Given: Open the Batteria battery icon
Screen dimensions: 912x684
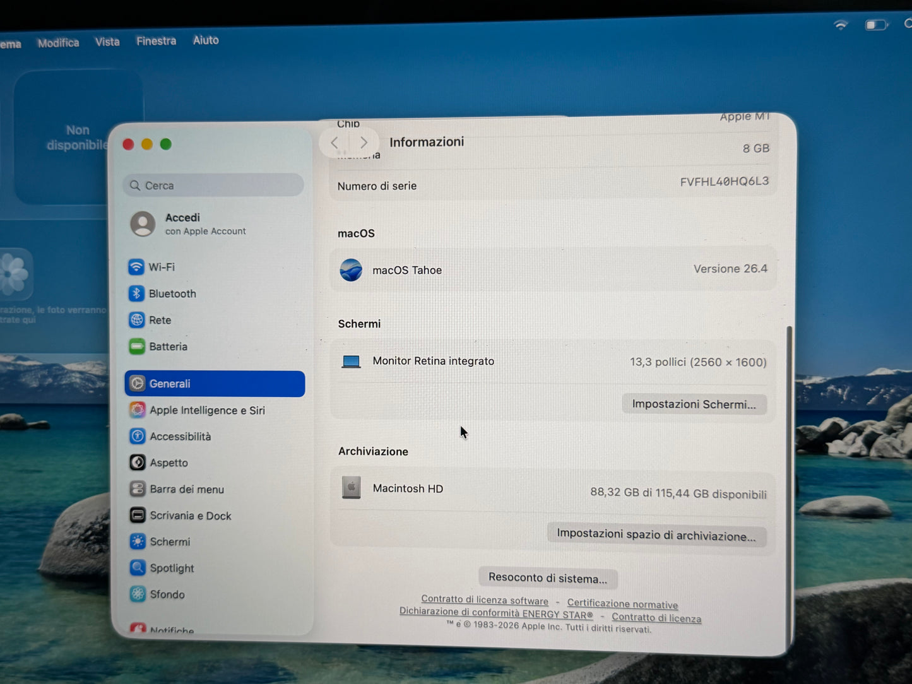Looking at the screenshot, I should [137, 346].
